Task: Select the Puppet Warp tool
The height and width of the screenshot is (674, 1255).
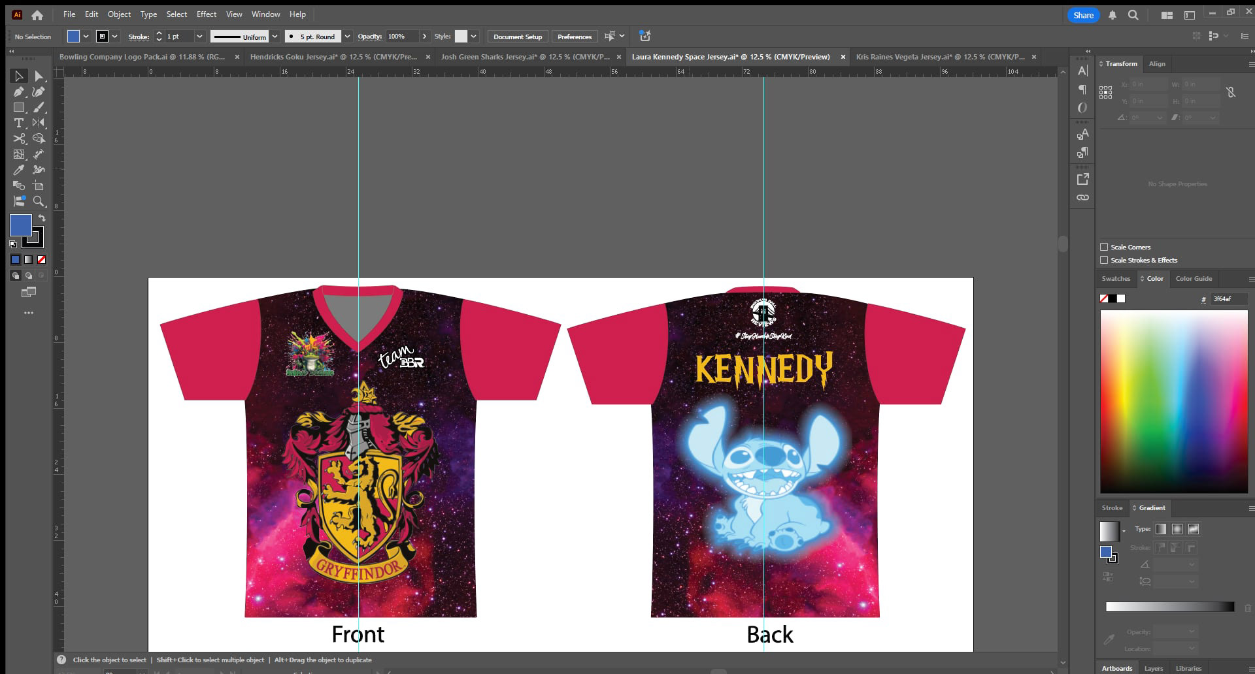Action: point(39,170)
